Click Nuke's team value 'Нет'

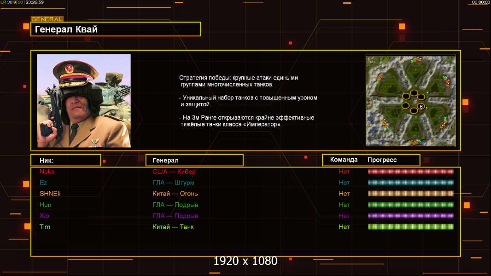pyautogui.click(x=344, y=172)
